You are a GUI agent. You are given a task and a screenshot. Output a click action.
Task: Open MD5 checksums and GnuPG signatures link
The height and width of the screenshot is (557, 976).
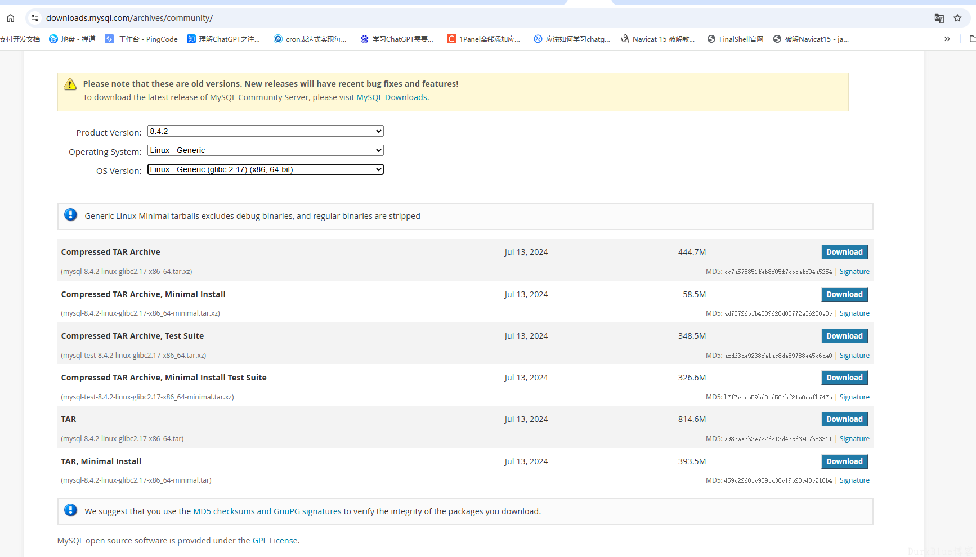coord(267,511)
